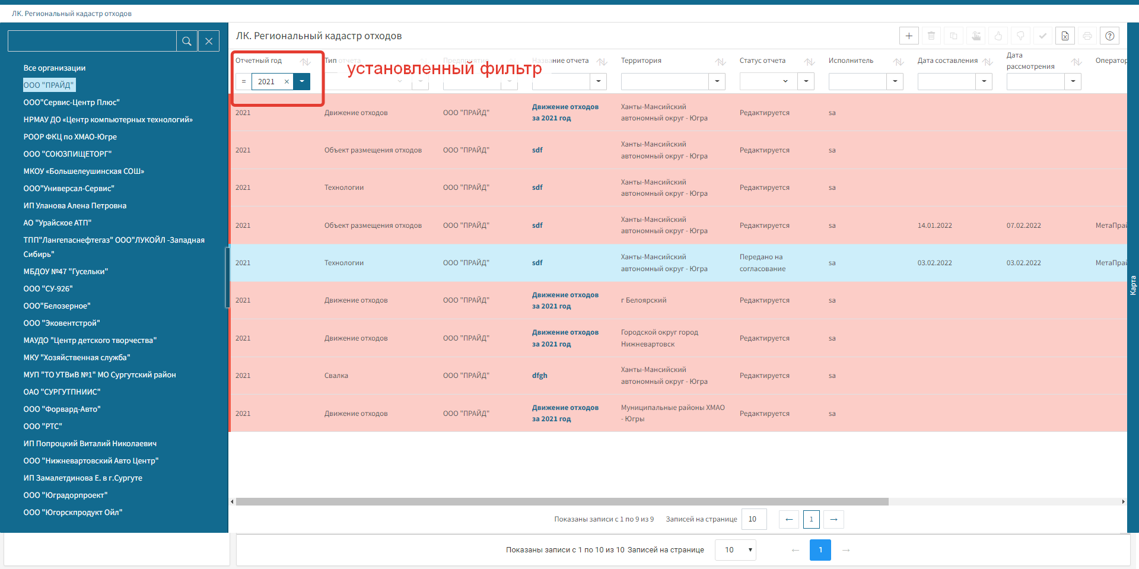Open Движение отходов за 2021 год report link
This screenshot has width=1139, height=569.
click(x=565, y=113)
